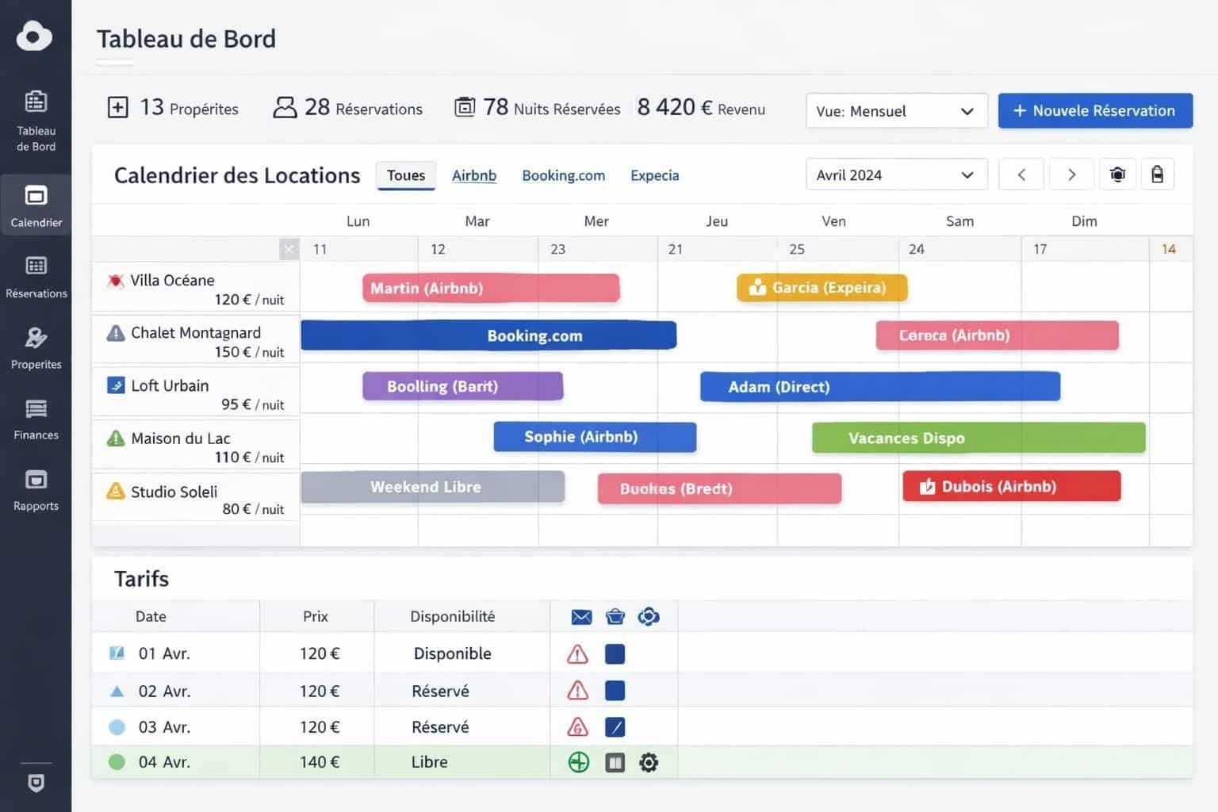Screen dimensions: 1218x812
Task: Go to Finances in sidebar
Action: [36, 418]
